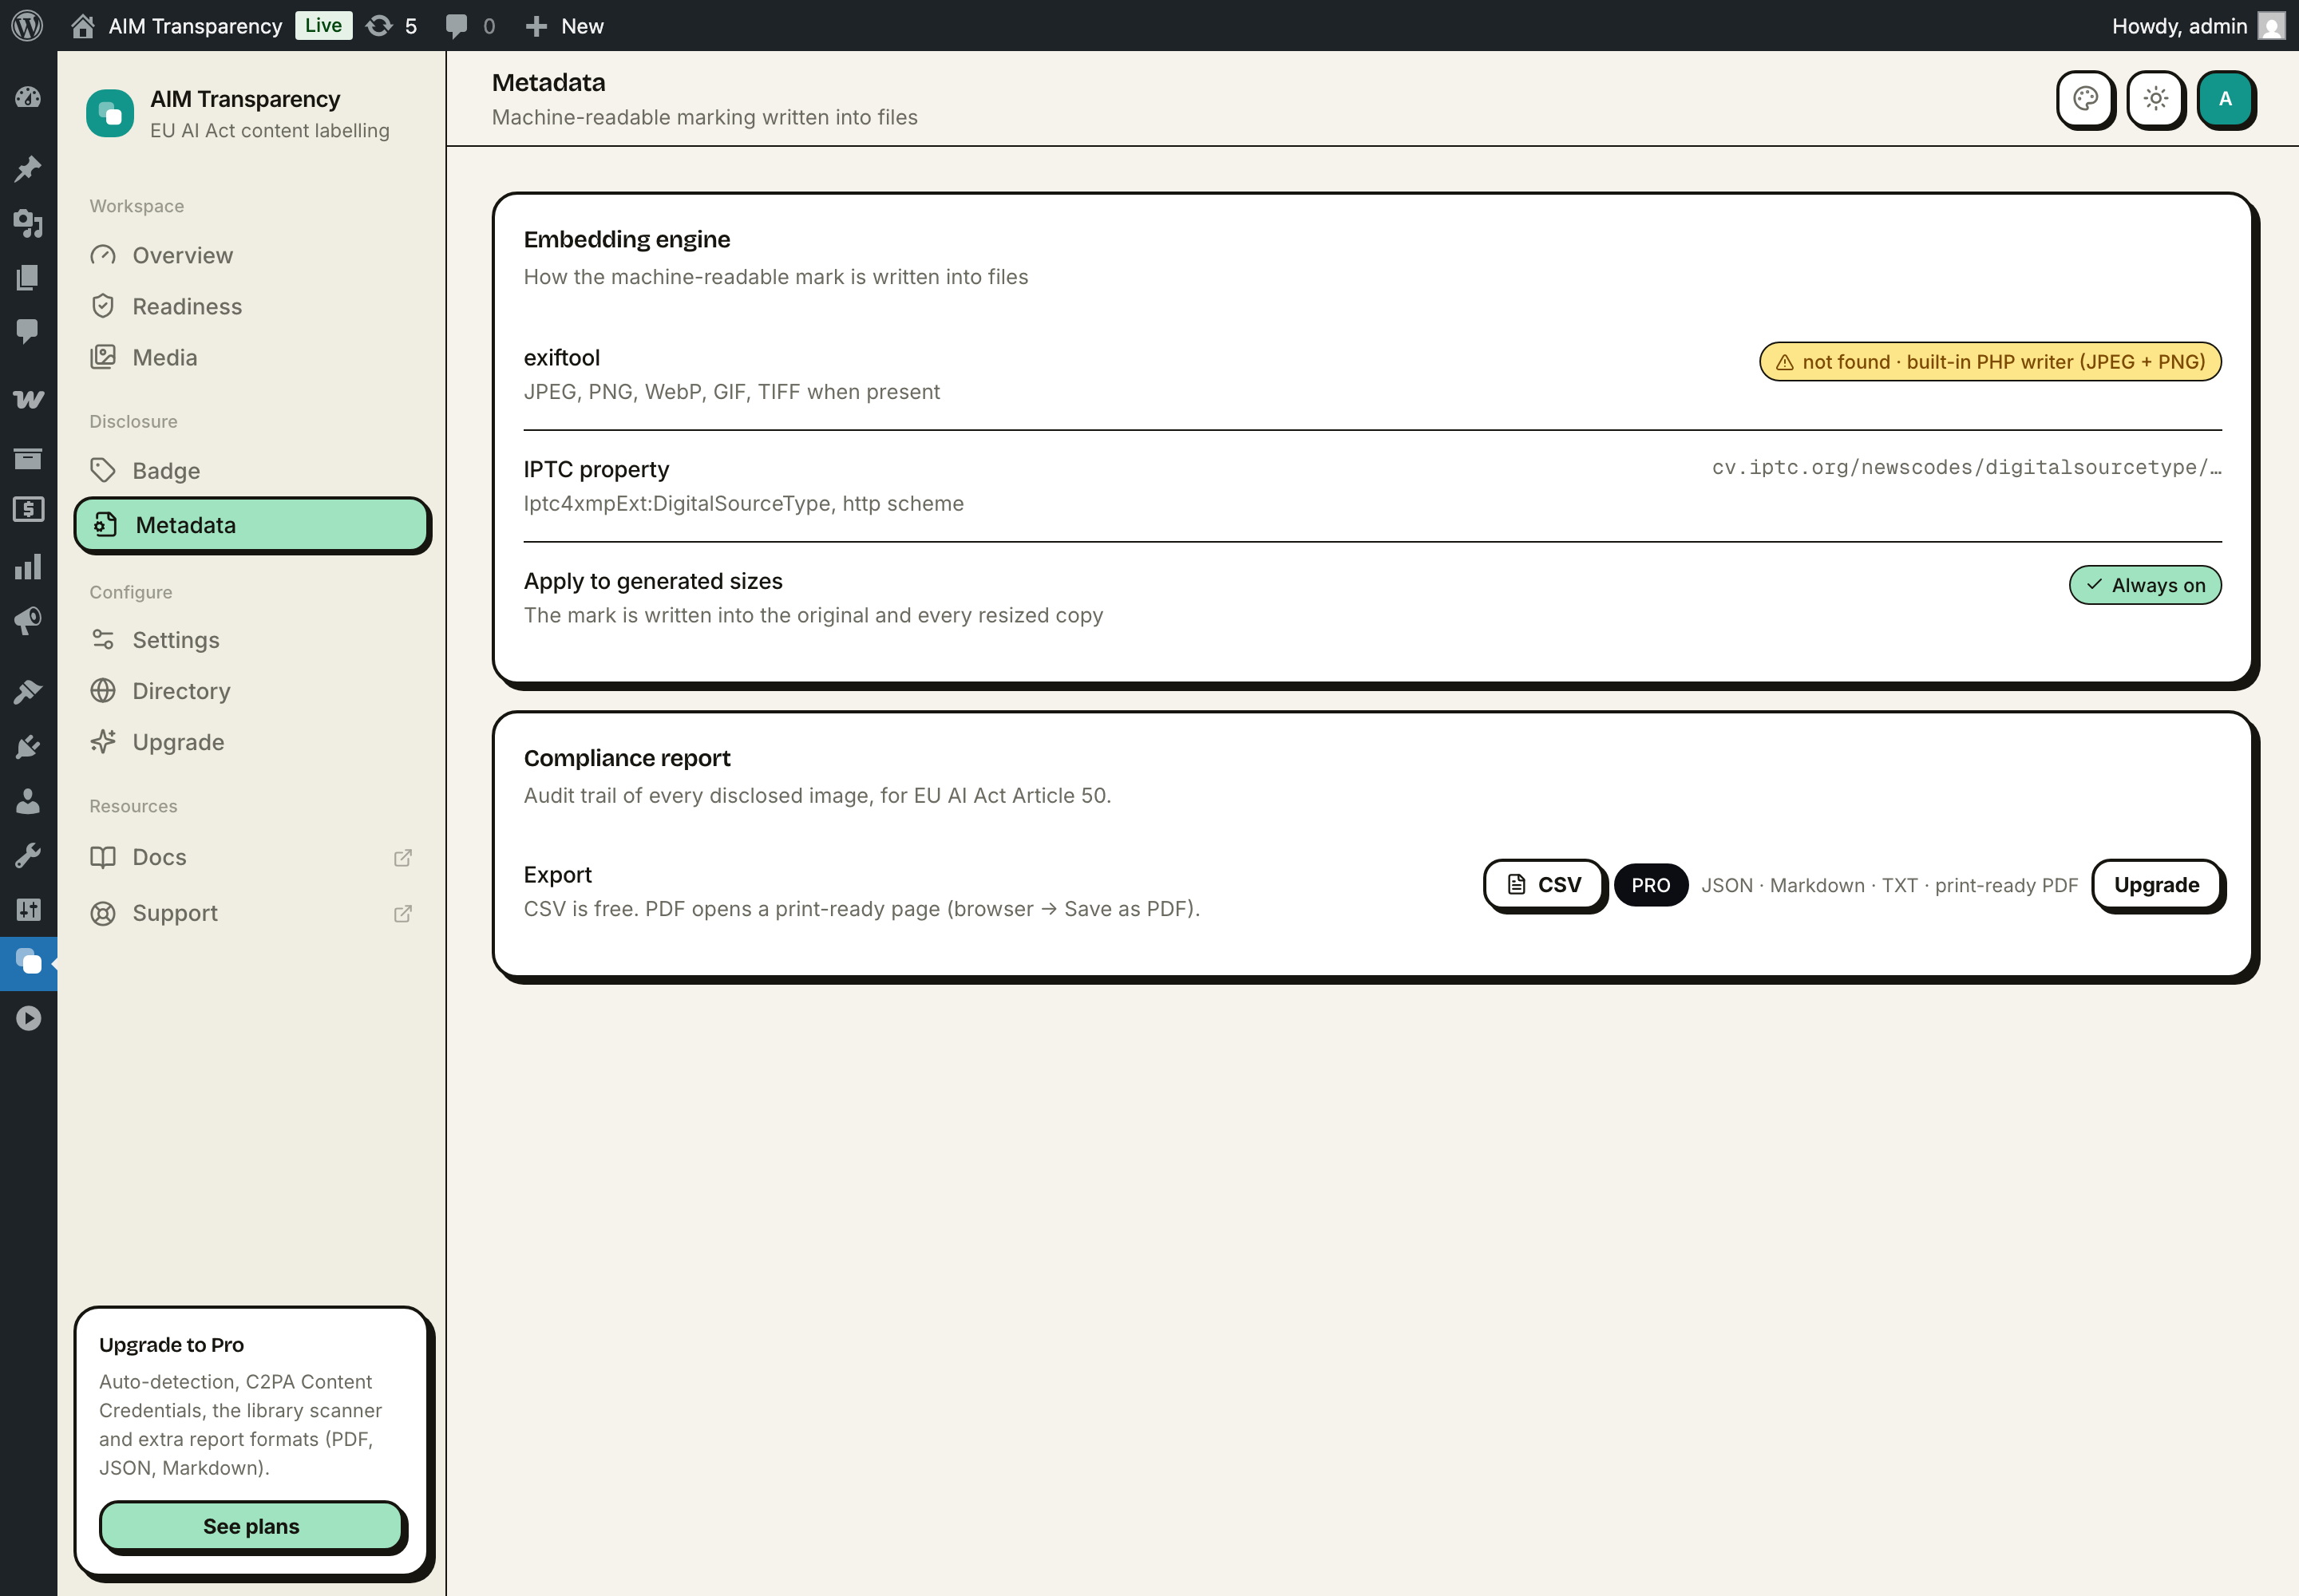Open Pages via the stacked pages icon
The image size is (2299, 1596).
[x=28, y=277]
